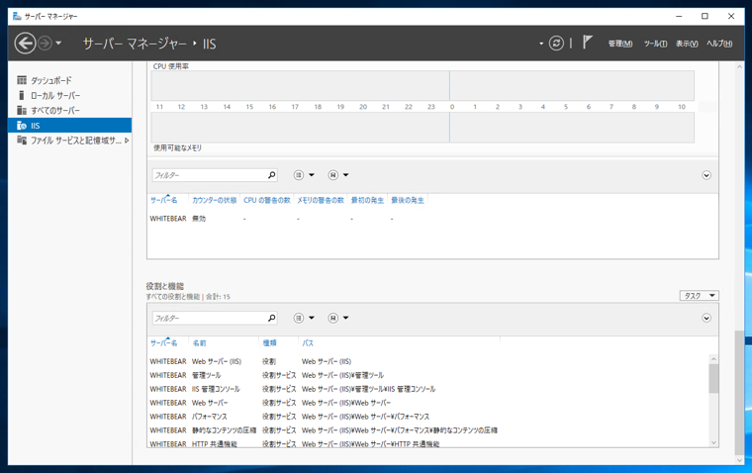This screenshot has height=473, width=752.
Task: Click hour 0 marker on CPU timeline
Action: pos(452,107)
